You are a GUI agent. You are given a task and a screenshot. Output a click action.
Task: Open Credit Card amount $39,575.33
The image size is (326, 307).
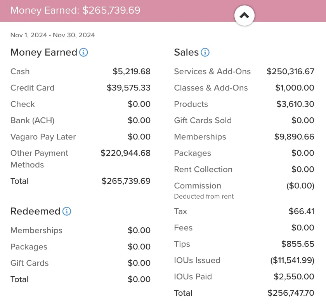[128, 87]
